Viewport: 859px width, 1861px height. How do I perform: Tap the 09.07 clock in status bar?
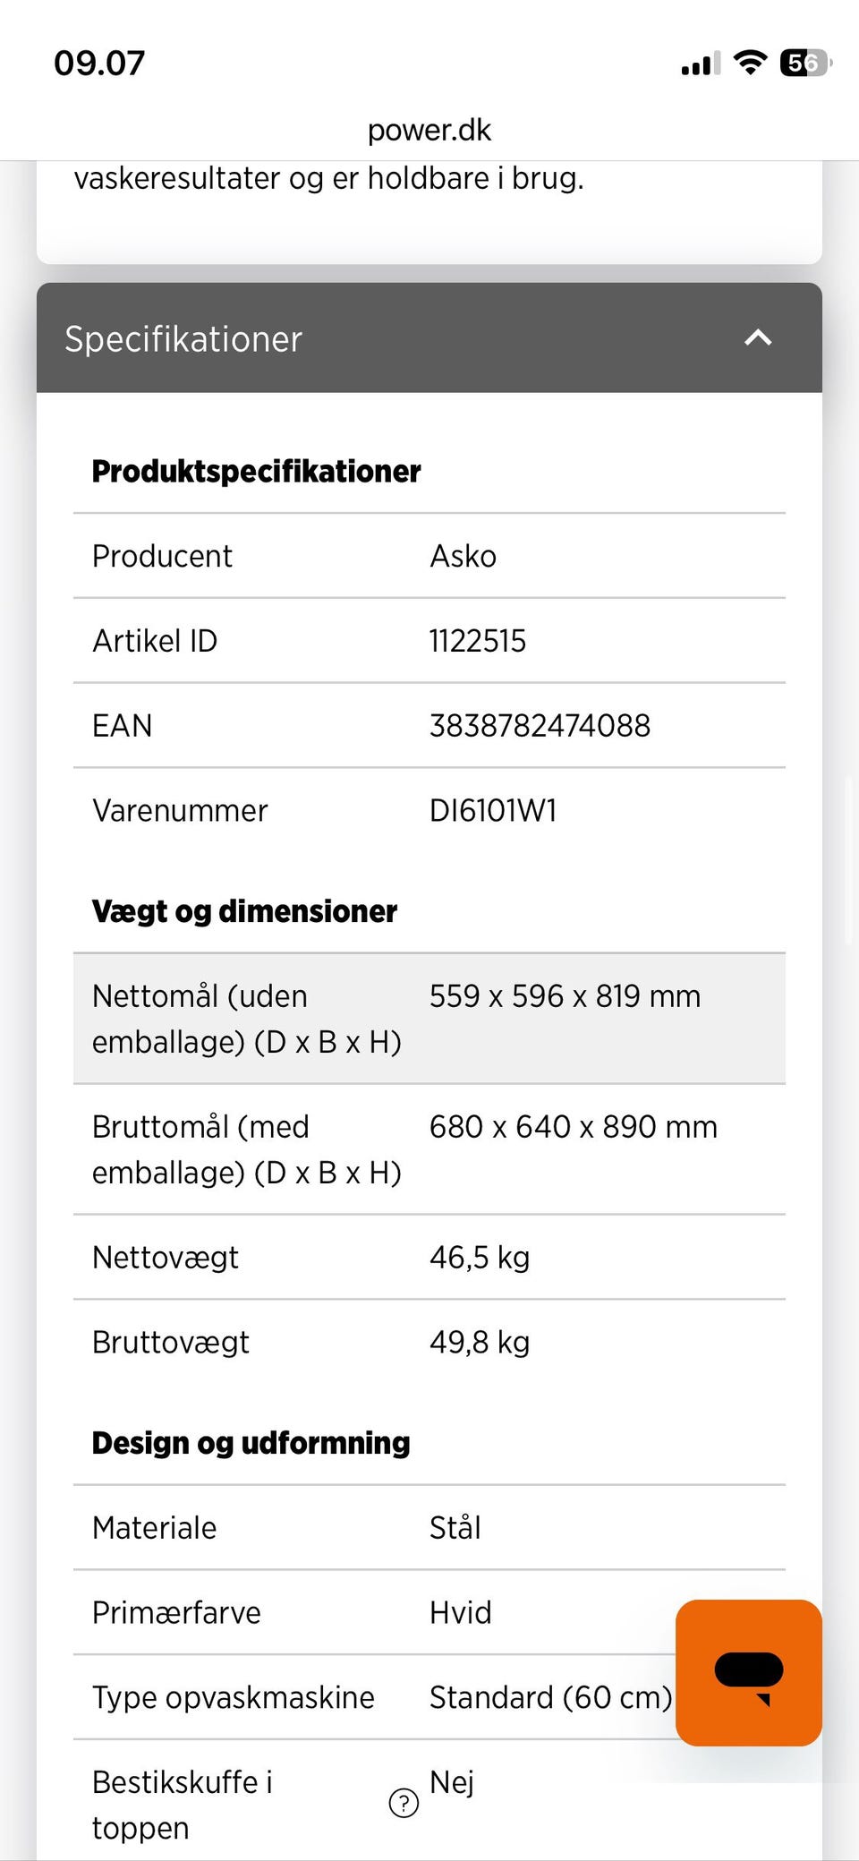point(99,63)
